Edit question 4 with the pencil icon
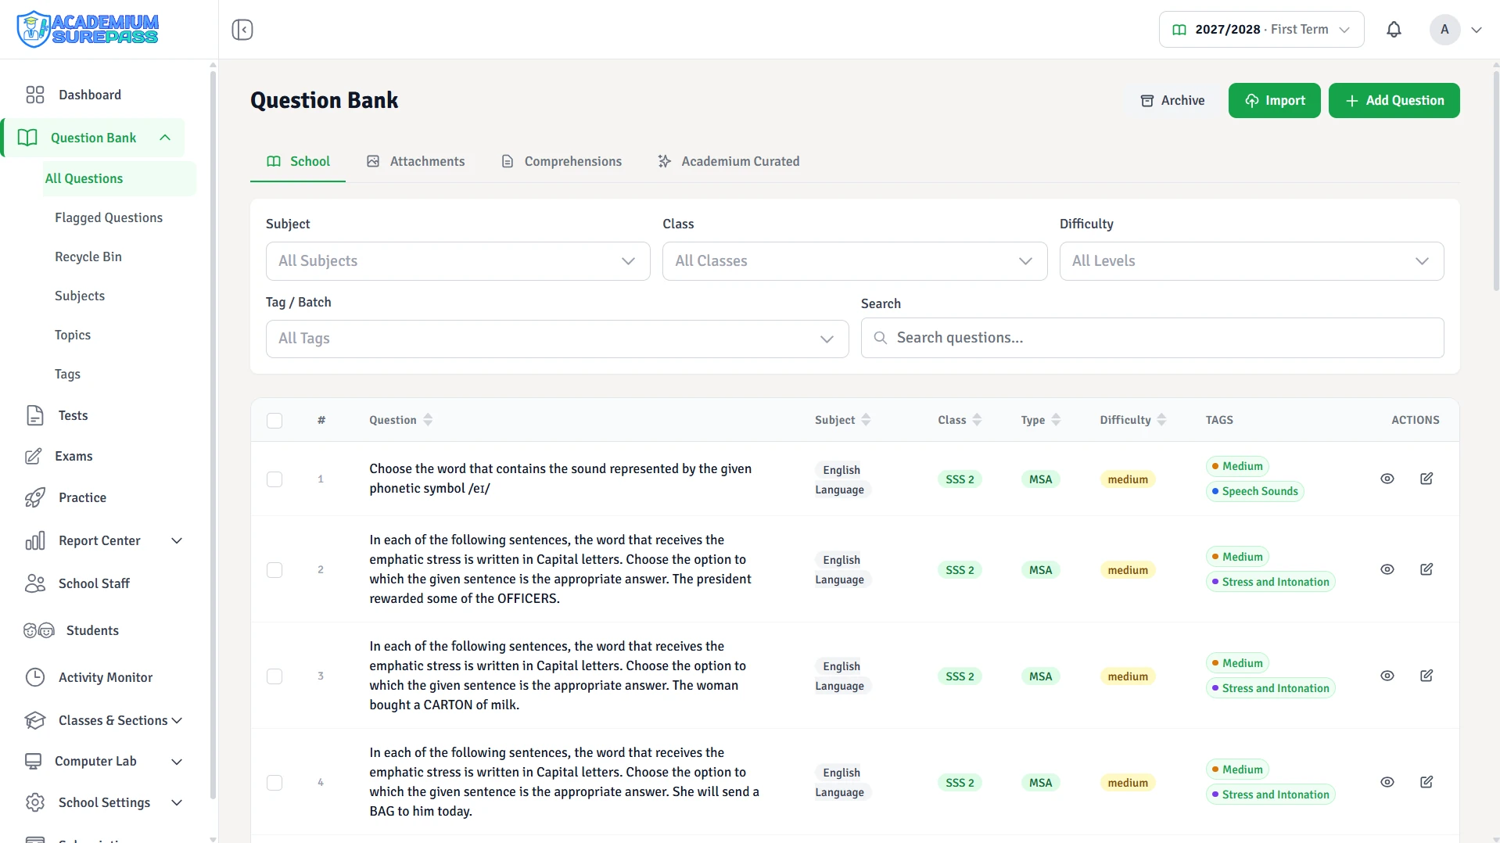 [x=1426, y=782]
